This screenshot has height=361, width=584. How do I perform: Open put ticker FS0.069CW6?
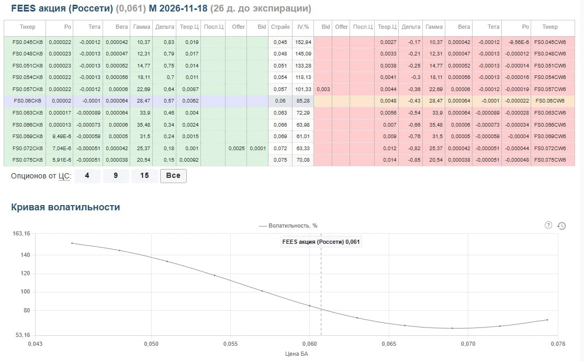coord(550,136)
